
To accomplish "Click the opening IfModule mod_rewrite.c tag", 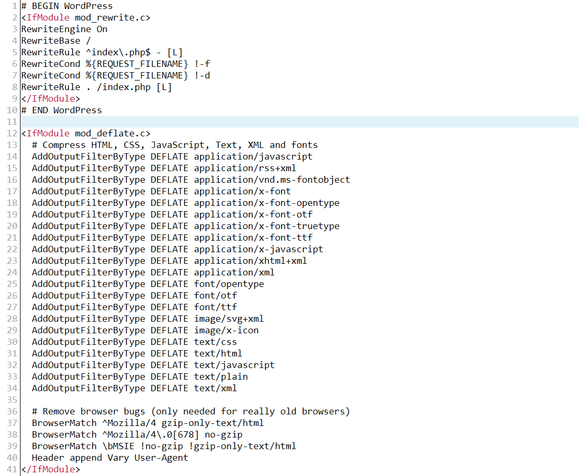I will tap(86, 18).
